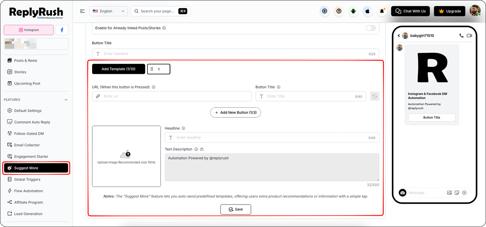The image size is (486, 227).
Task: Click the preview card Button Title button
Action: pos(432,117)
